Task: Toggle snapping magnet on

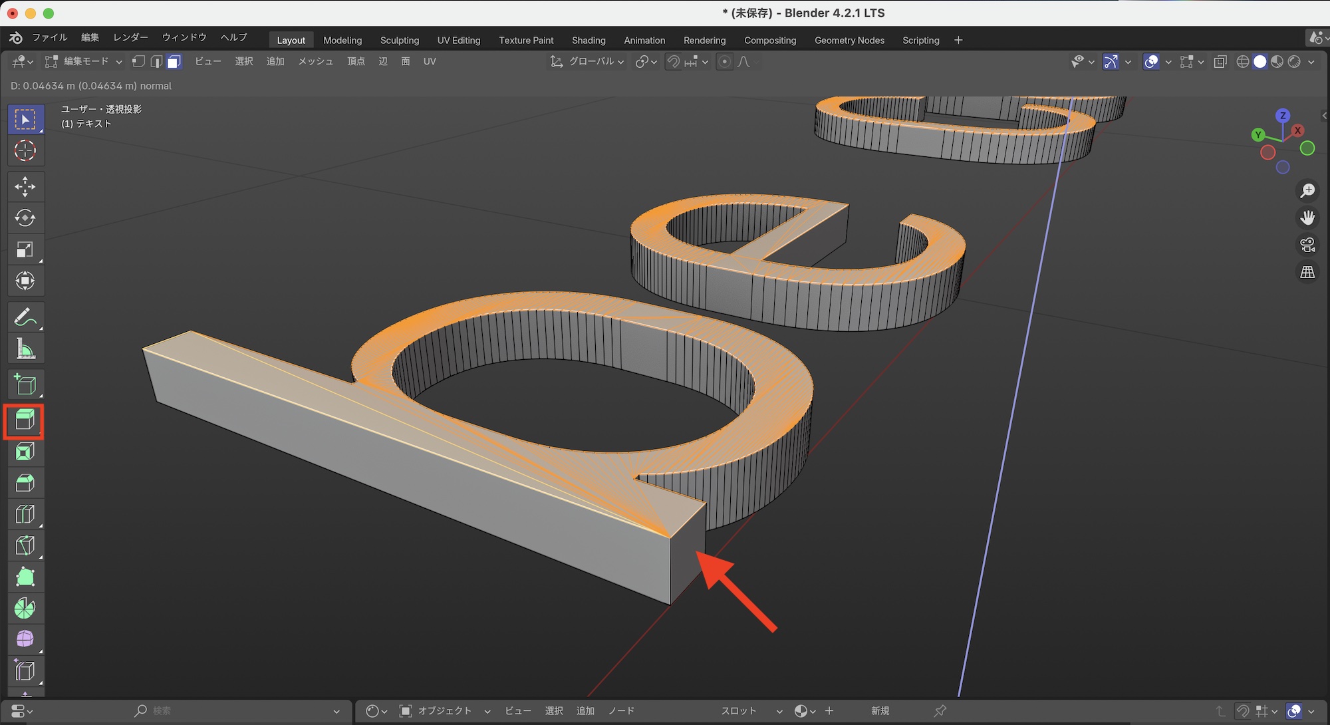Action: tap(674, 62)
